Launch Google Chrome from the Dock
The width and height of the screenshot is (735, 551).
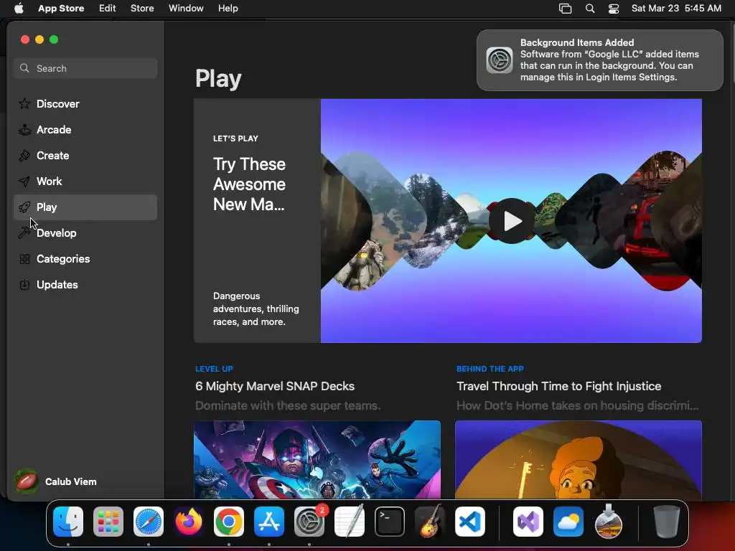tap(229, 522)
